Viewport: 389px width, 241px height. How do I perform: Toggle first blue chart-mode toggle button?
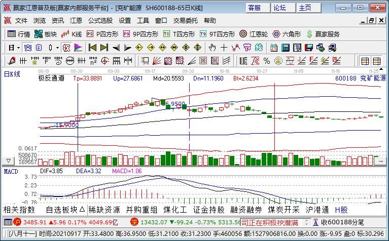click(x=27, y=48)
